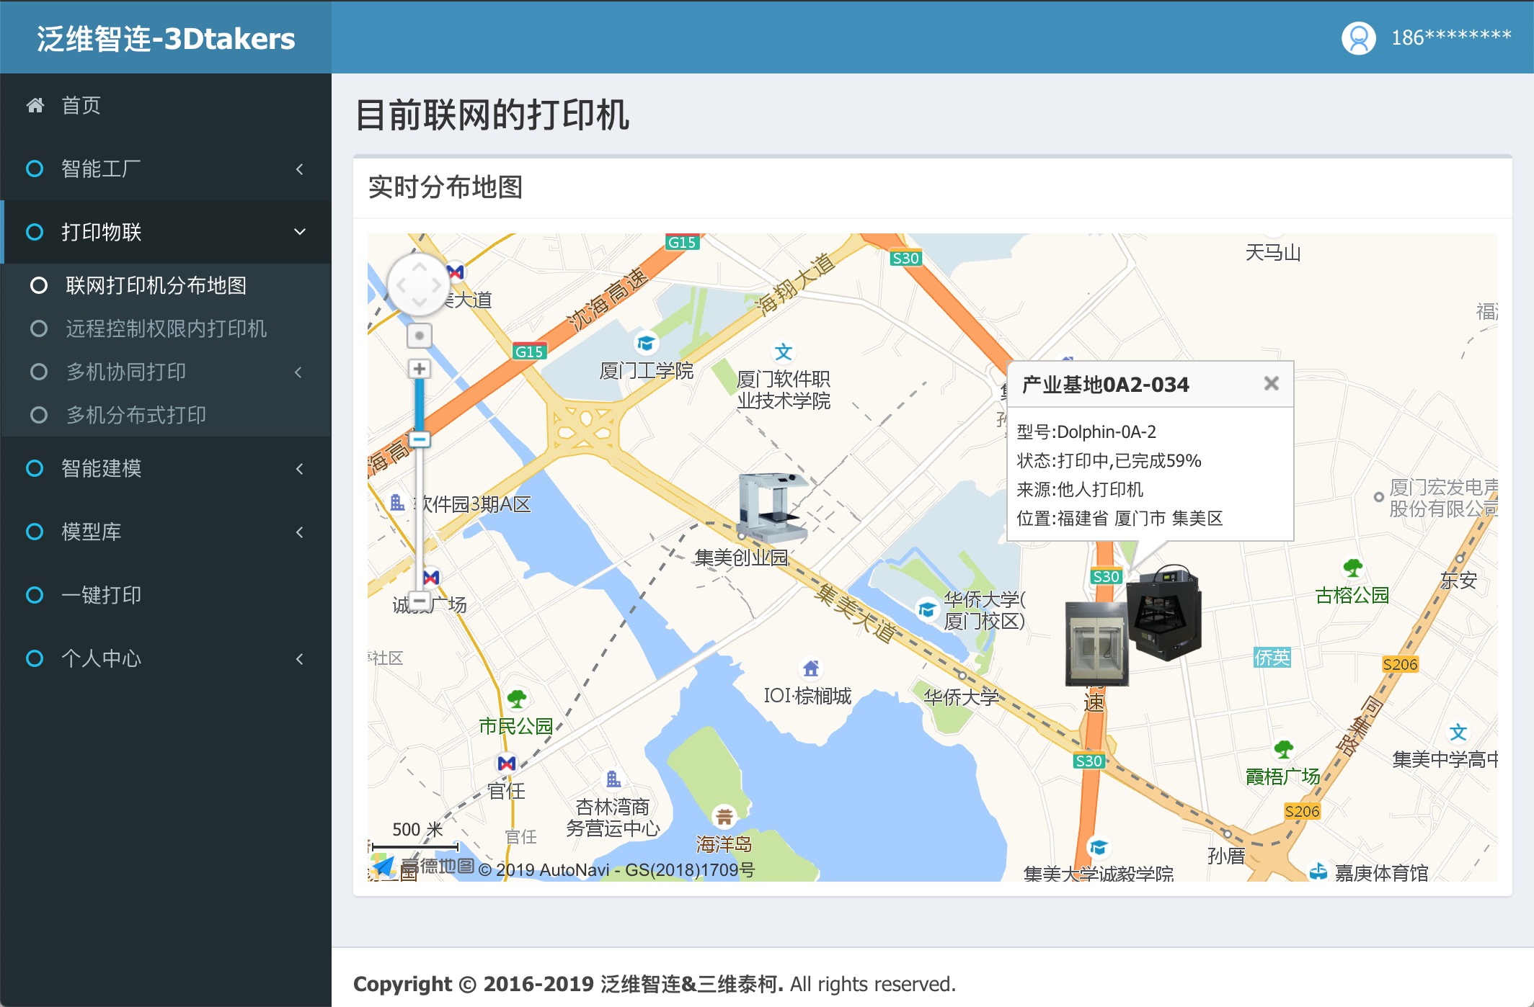Screen dimensions: 1534x1007
Task: Click the map zoom slider handle
Action: coord(419,439)
